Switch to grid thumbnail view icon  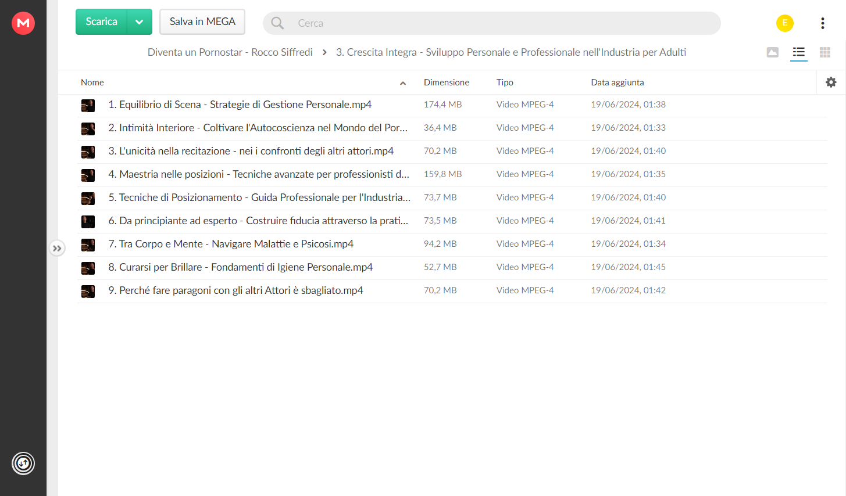825,53
